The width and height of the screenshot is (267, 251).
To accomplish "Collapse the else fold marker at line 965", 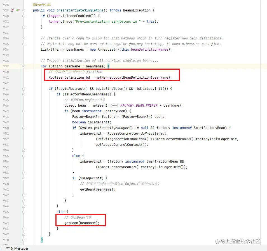I will 24,212.
